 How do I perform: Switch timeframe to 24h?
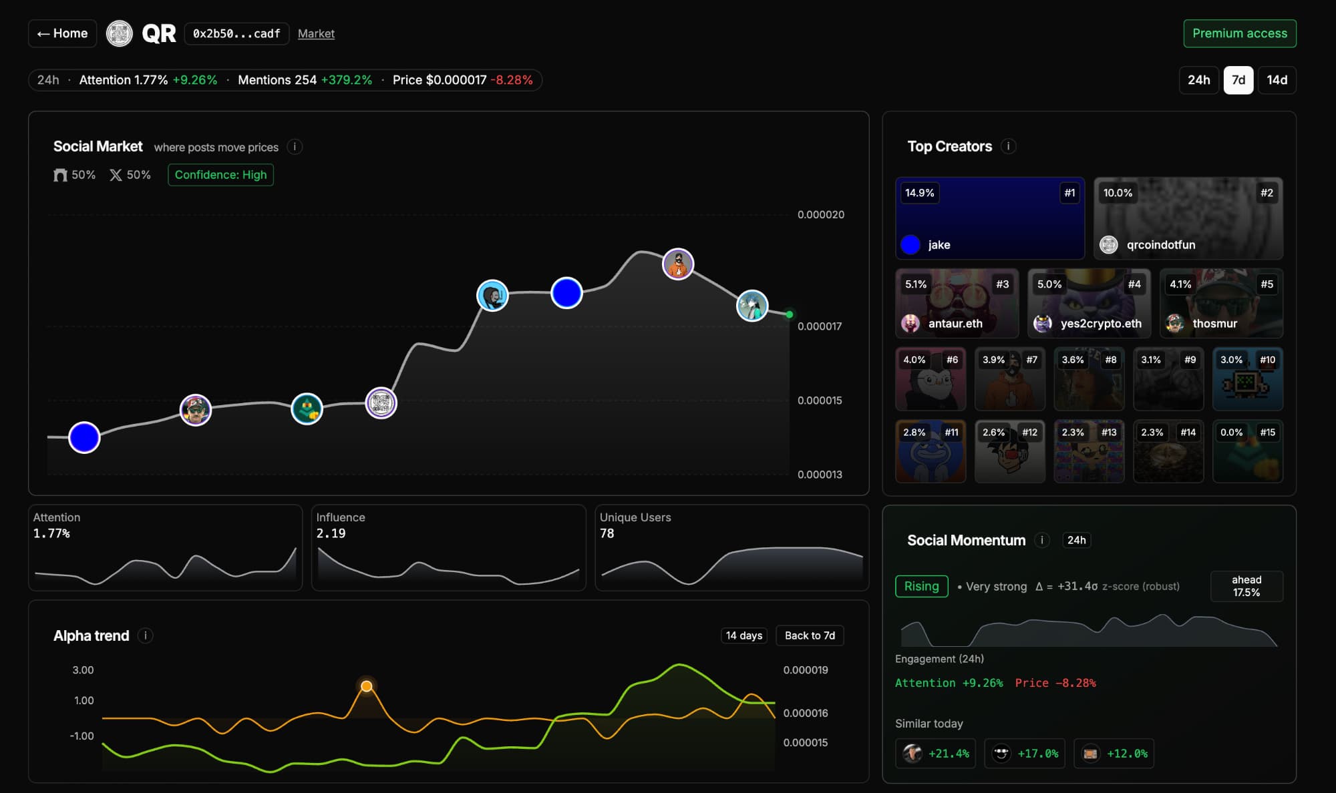[1198, 80]
